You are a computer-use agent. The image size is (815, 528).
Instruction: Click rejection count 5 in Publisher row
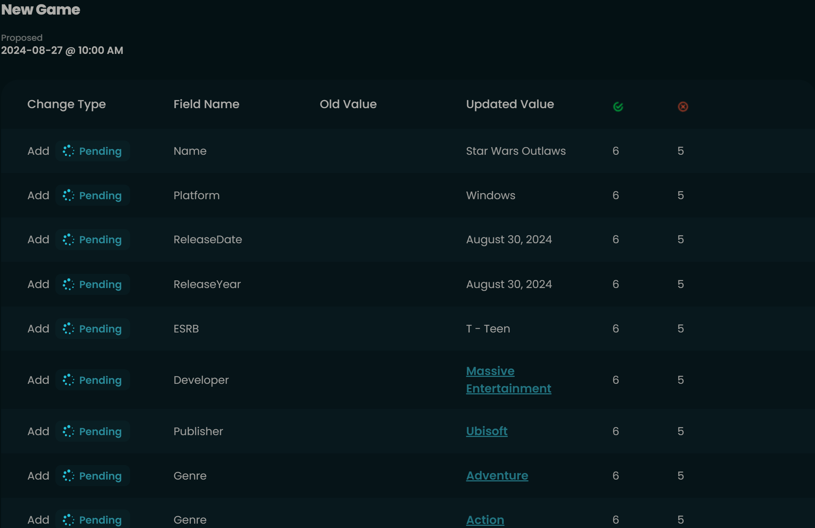681,431
